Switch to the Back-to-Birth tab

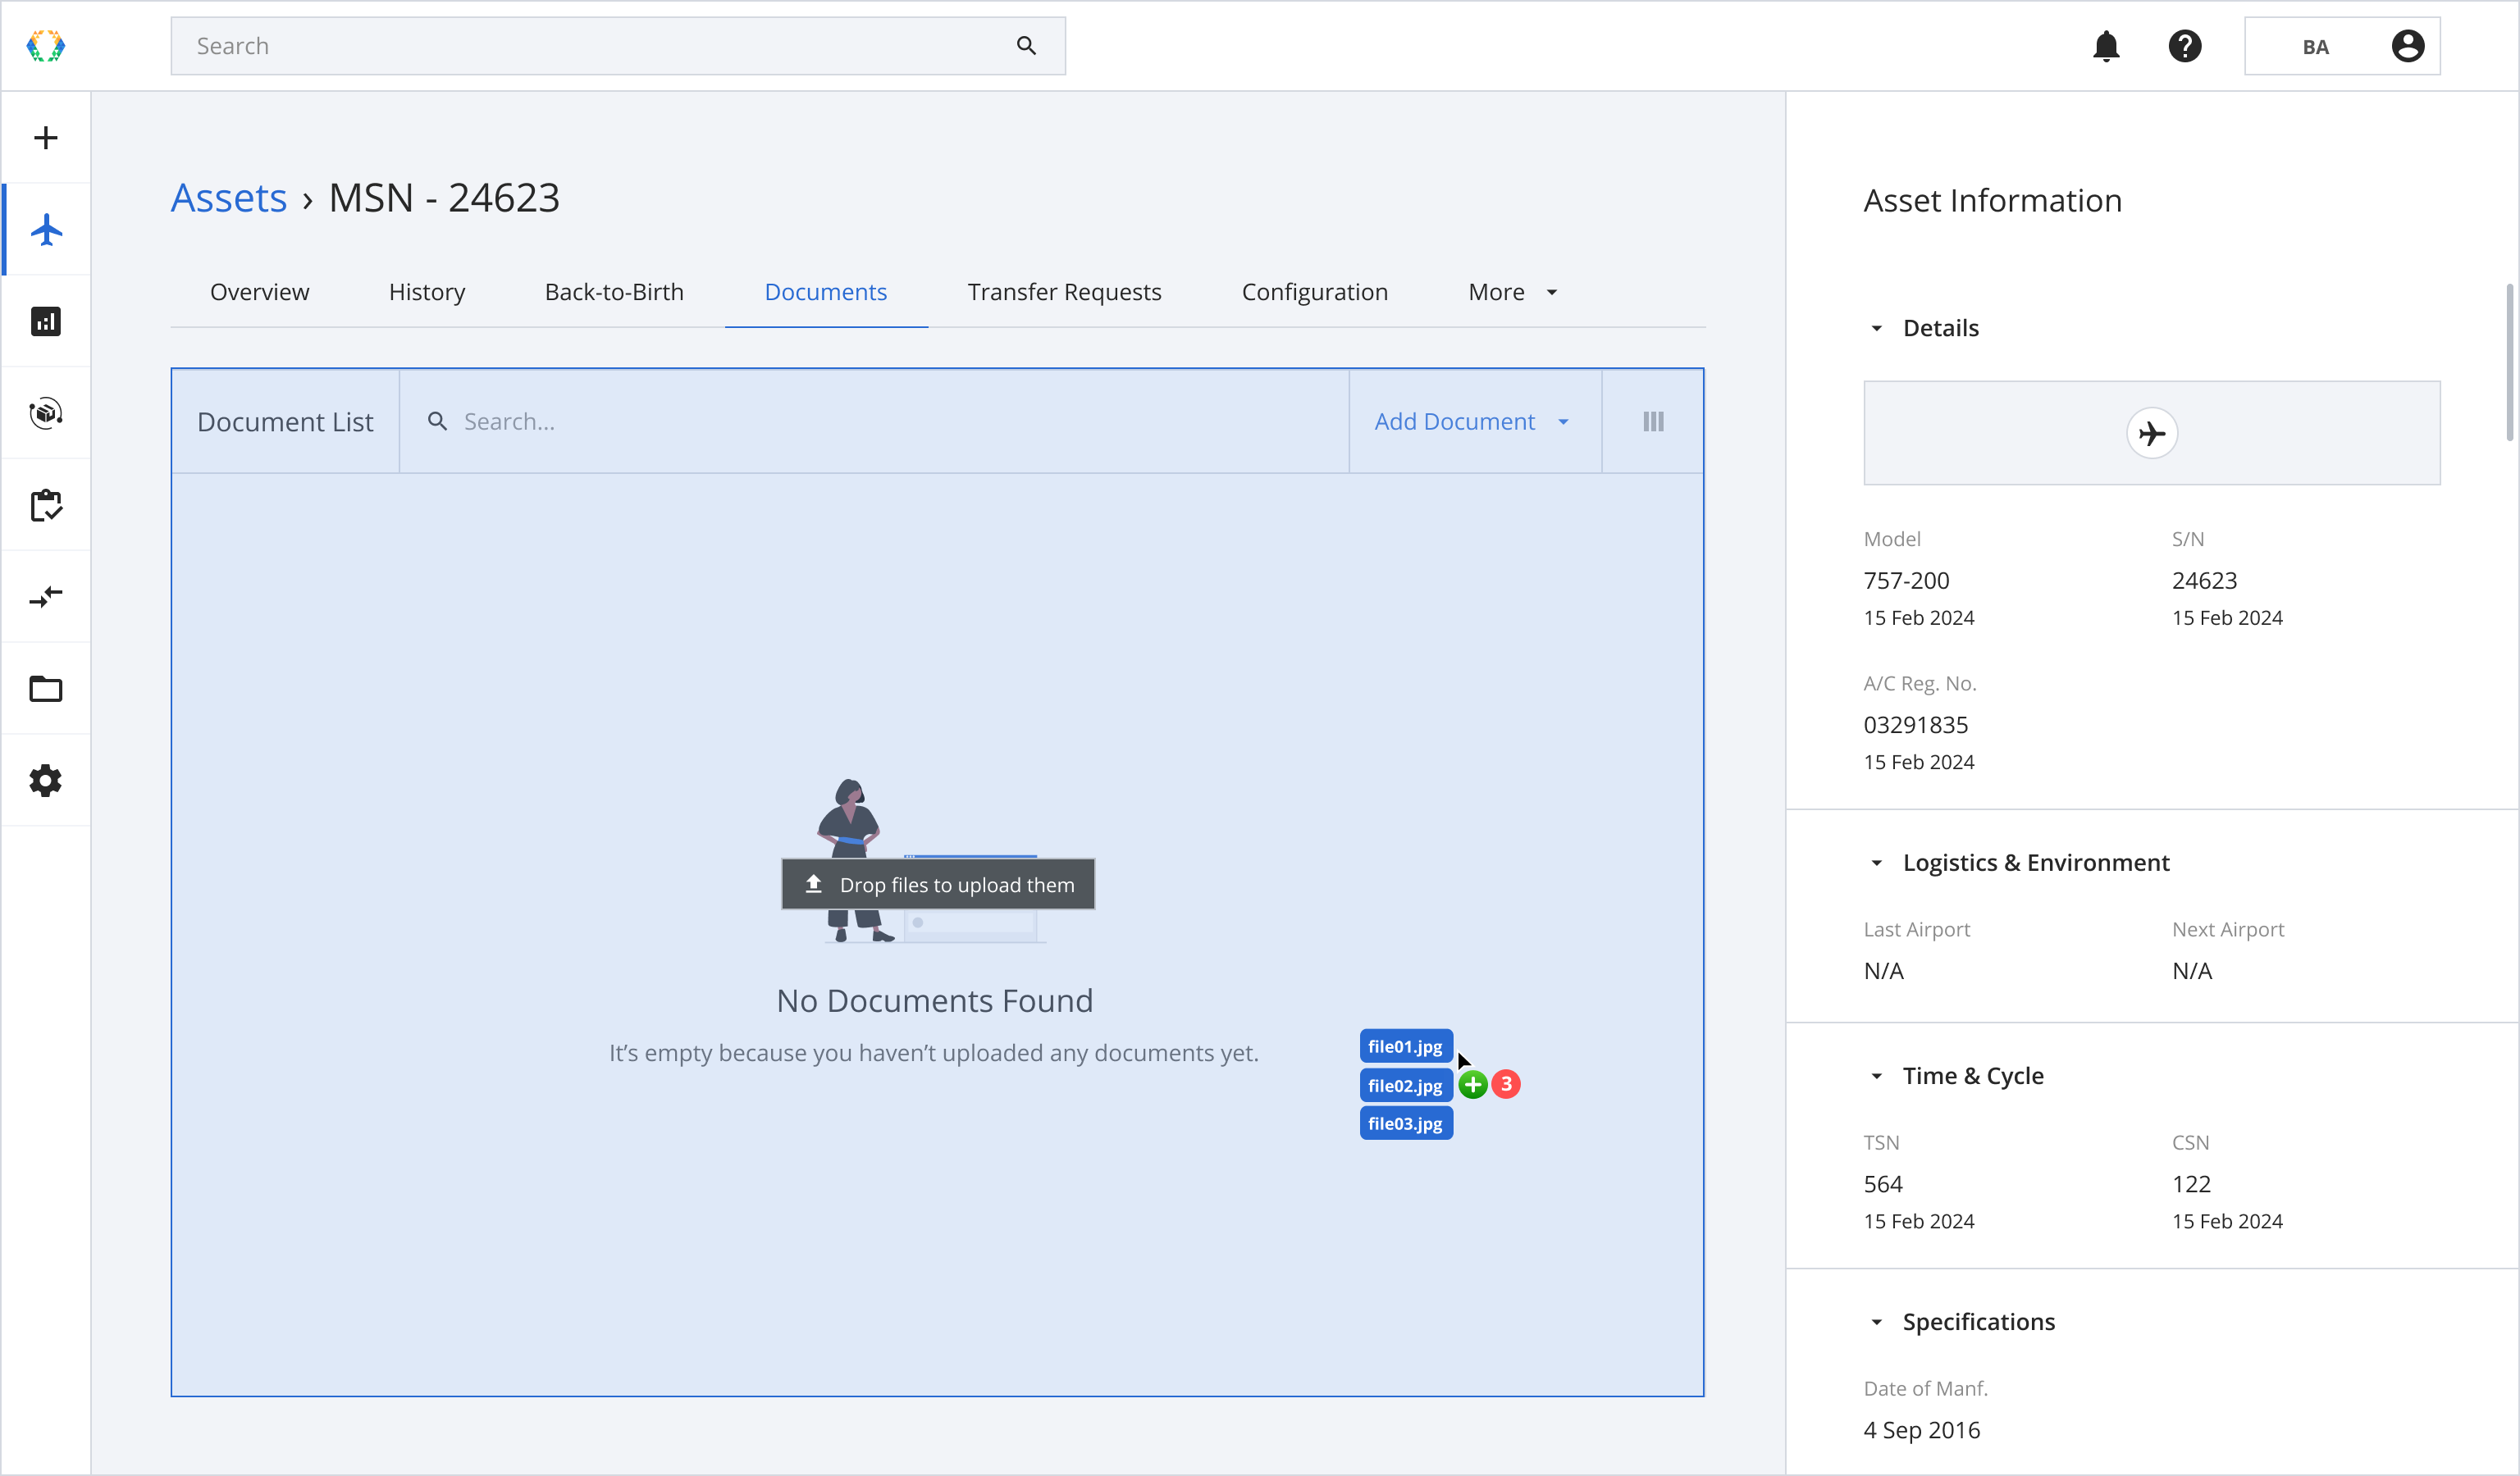614,292
